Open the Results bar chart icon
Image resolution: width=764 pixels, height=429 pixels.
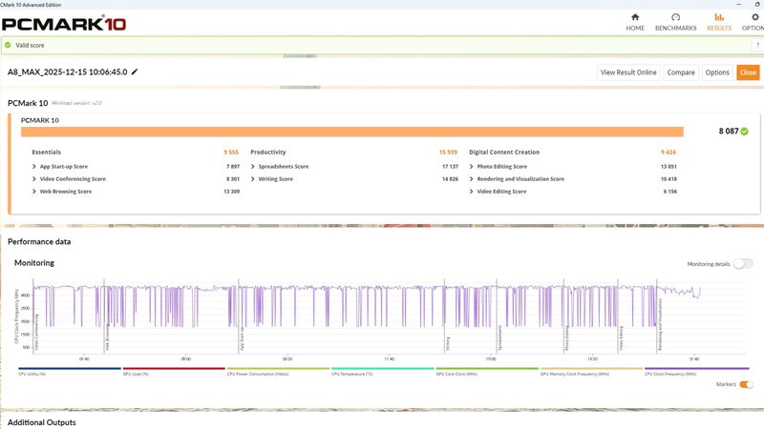click(719, 17)
